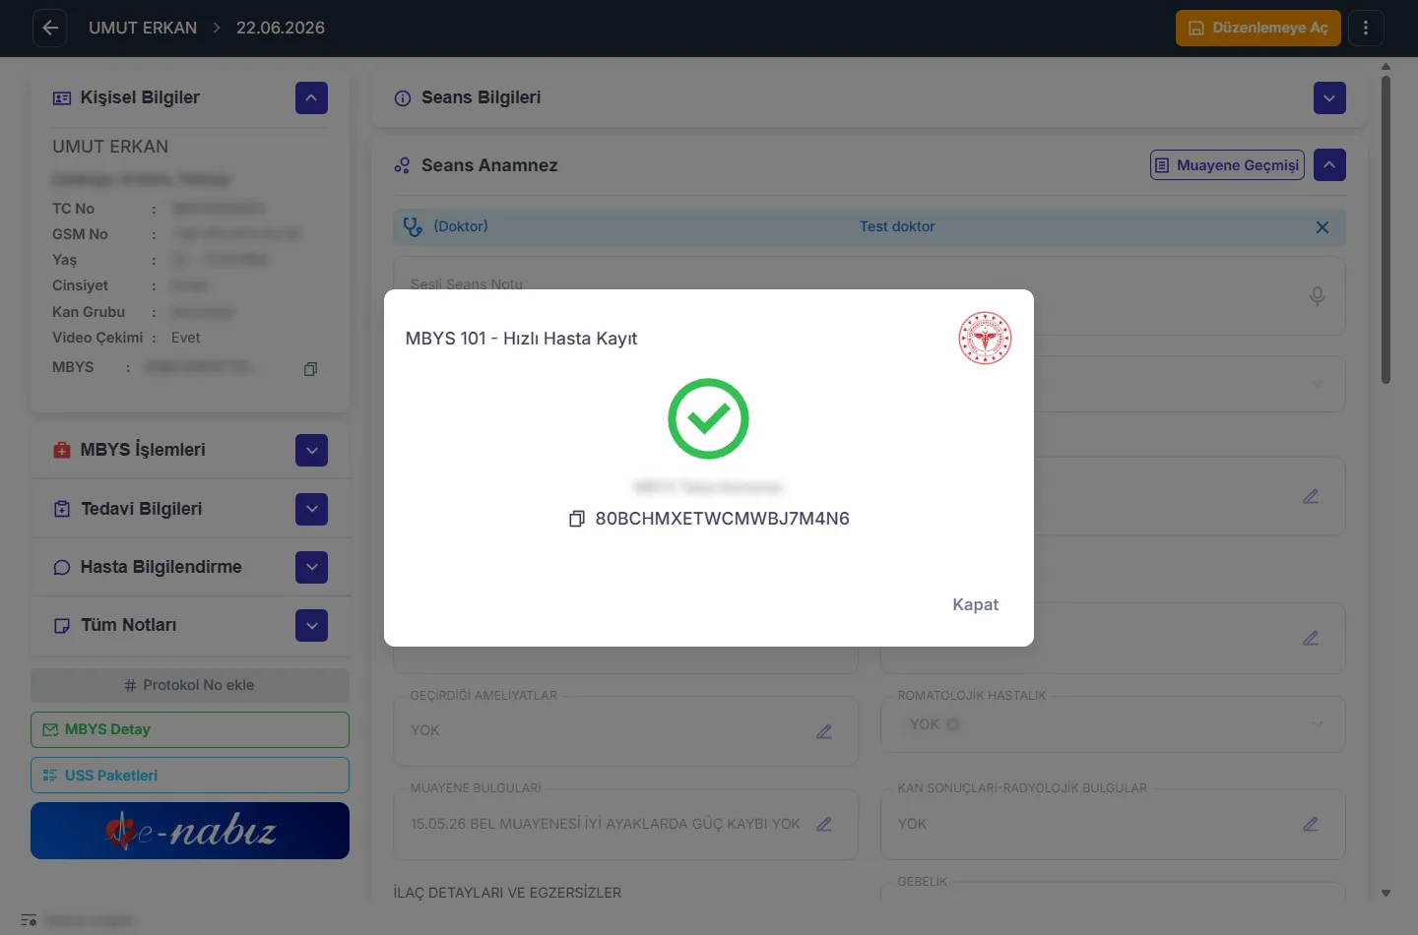Screen dimensions: 1418x935
Task: Copy the MBYS number in Kişisel Bilgiler
Action: 310,369
